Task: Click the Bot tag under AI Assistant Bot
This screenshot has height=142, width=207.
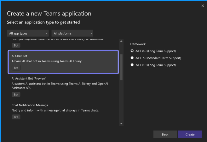Action: tap(16, 95)
